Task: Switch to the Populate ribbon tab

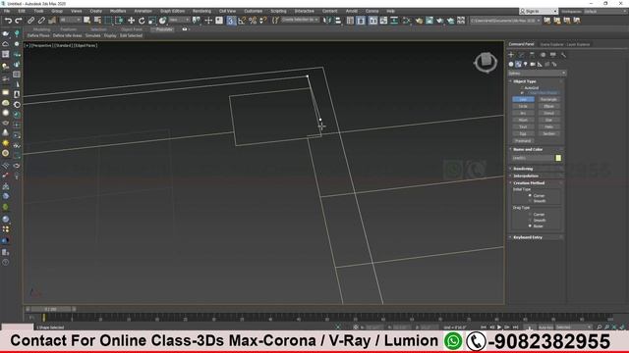Action: point(164,29)
